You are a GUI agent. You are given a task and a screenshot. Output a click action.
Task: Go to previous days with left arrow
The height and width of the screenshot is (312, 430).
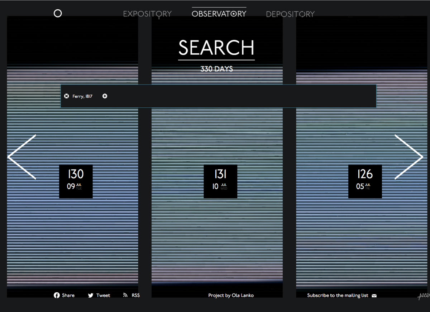[22, 157]
